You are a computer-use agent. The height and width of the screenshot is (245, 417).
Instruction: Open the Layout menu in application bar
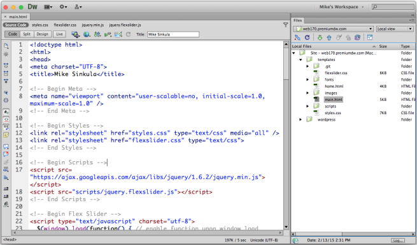(48, 7)
